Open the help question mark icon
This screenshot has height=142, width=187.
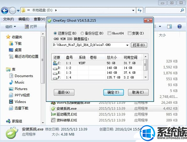tap(179, 26)
